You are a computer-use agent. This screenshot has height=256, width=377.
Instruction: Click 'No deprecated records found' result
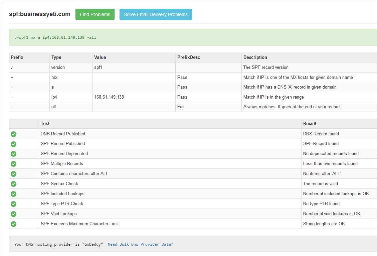(331, 153)
